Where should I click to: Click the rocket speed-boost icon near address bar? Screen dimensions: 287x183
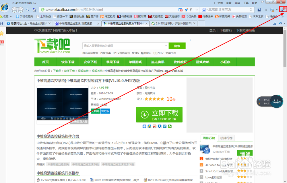[186, 9]
